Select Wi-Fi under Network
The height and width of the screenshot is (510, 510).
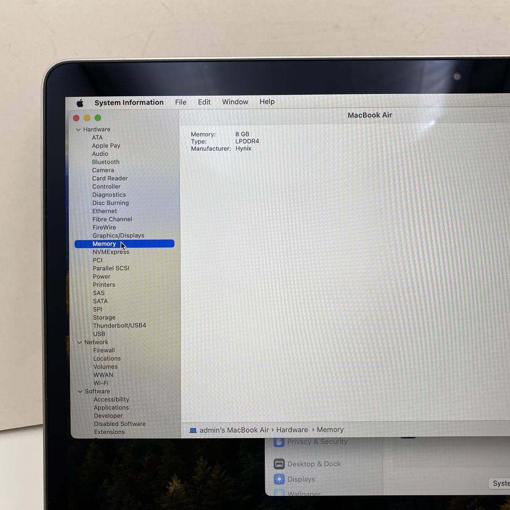101,383
